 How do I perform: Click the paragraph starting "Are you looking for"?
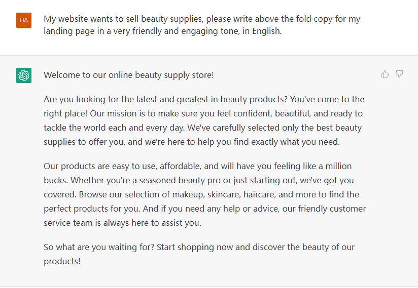[204, 120]
